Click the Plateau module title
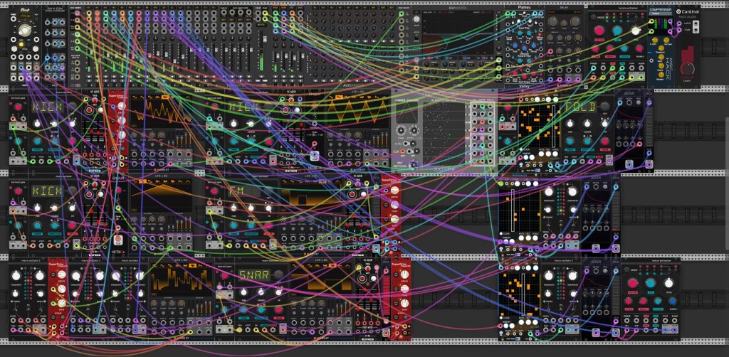729x357 pixels. coord(524,7)
